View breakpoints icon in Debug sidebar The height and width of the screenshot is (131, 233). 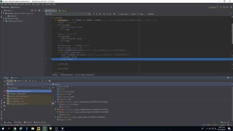click(x=4, y=95)
